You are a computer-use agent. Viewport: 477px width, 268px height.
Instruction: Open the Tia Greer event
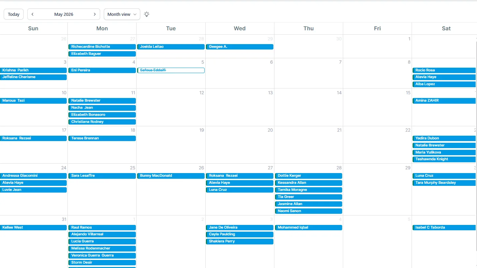point(308,197)
